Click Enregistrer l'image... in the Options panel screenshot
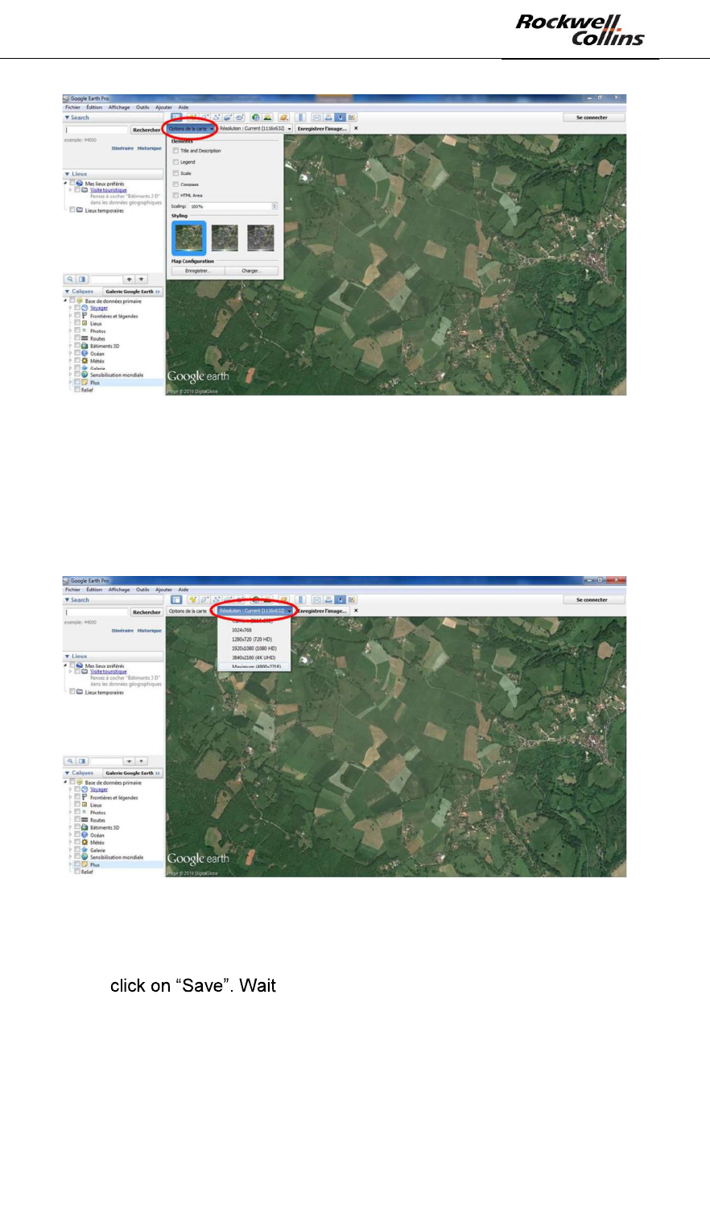The width and height of the screenshot is (710, 1210). tap(322, 129)
